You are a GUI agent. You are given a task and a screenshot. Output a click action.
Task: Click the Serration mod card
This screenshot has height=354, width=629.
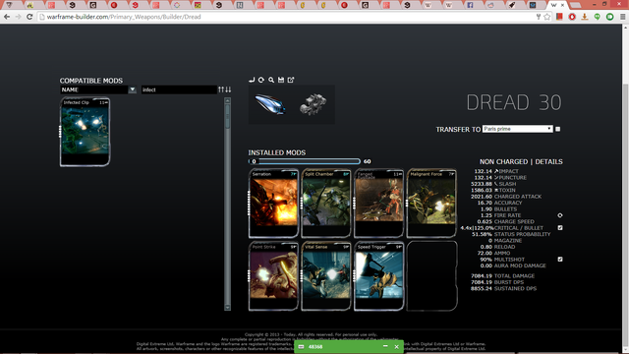click(x=273, y=204)
